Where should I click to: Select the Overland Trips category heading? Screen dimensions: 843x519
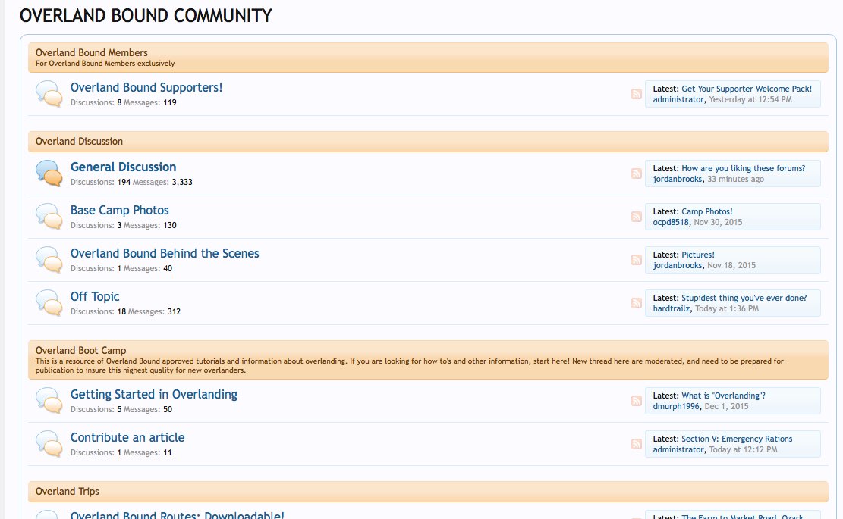tap(68, 491)
